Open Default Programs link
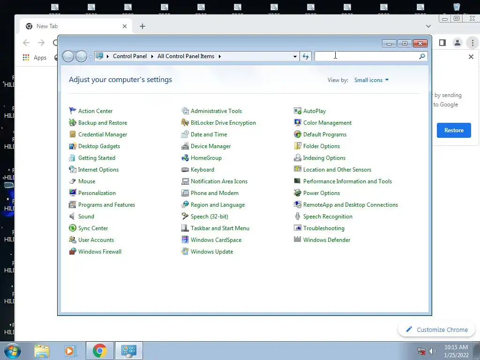 pyautogui.click(x=325, y=135)
